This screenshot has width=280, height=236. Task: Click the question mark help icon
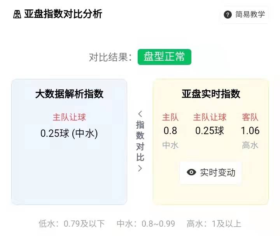point(227,15)
